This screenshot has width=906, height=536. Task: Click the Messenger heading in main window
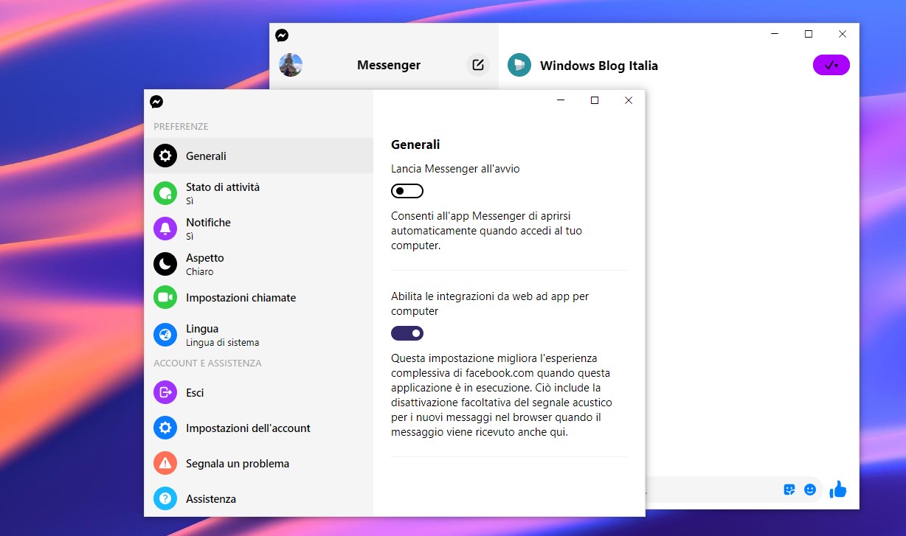(x=389, y=65)
